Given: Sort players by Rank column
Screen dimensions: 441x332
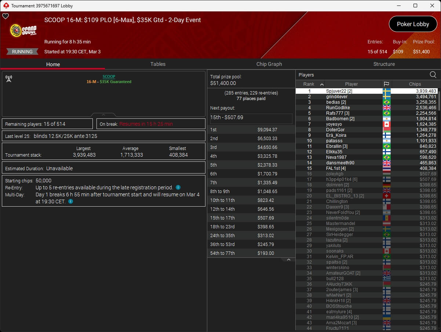Looking at the screenshot, I should click(x=310, y=84).
